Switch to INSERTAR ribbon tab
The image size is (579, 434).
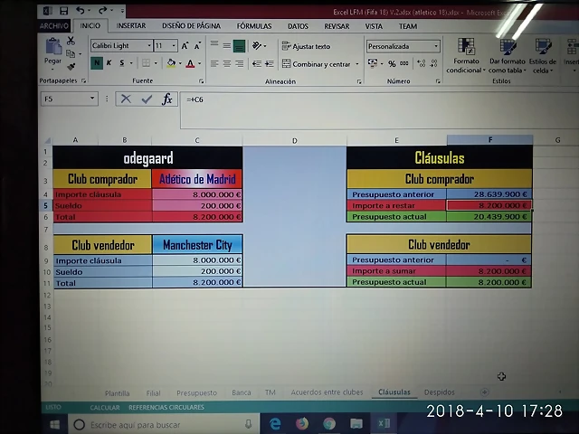click(130, 26)
